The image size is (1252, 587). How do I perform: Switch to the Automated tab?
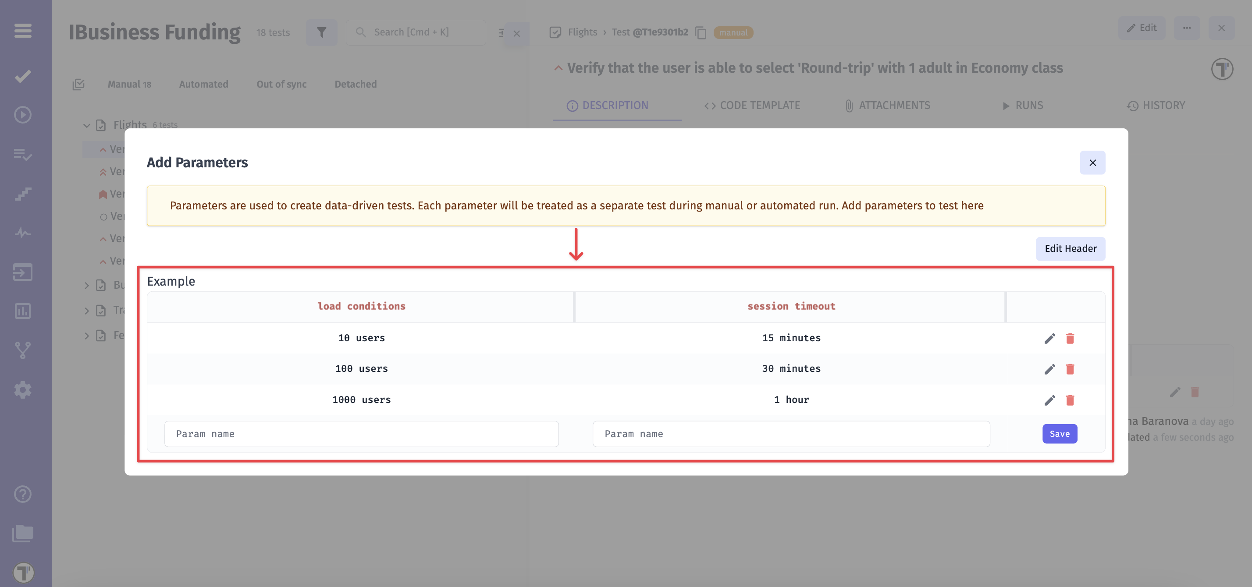(203, 84)
